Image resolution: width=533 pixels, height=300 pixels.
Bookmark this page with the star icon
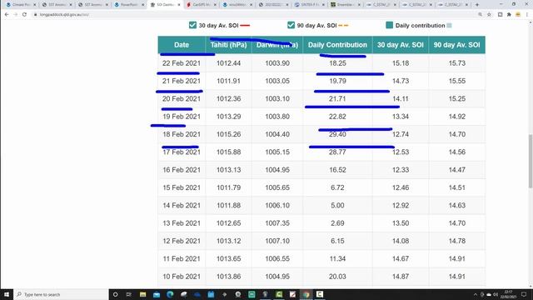pos(489,15)
